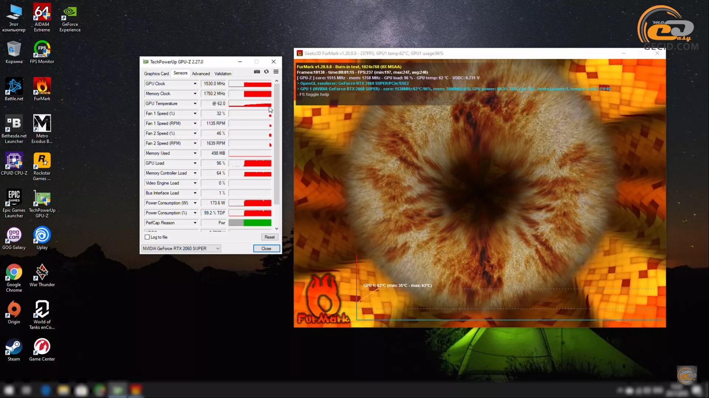
Task: Expand Fan 2 Speed (RPM) dropdown
Action: click(x=195, y=143)
